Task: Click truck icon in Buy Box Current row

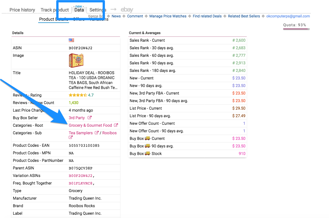Action: click(x=147, y=138)
